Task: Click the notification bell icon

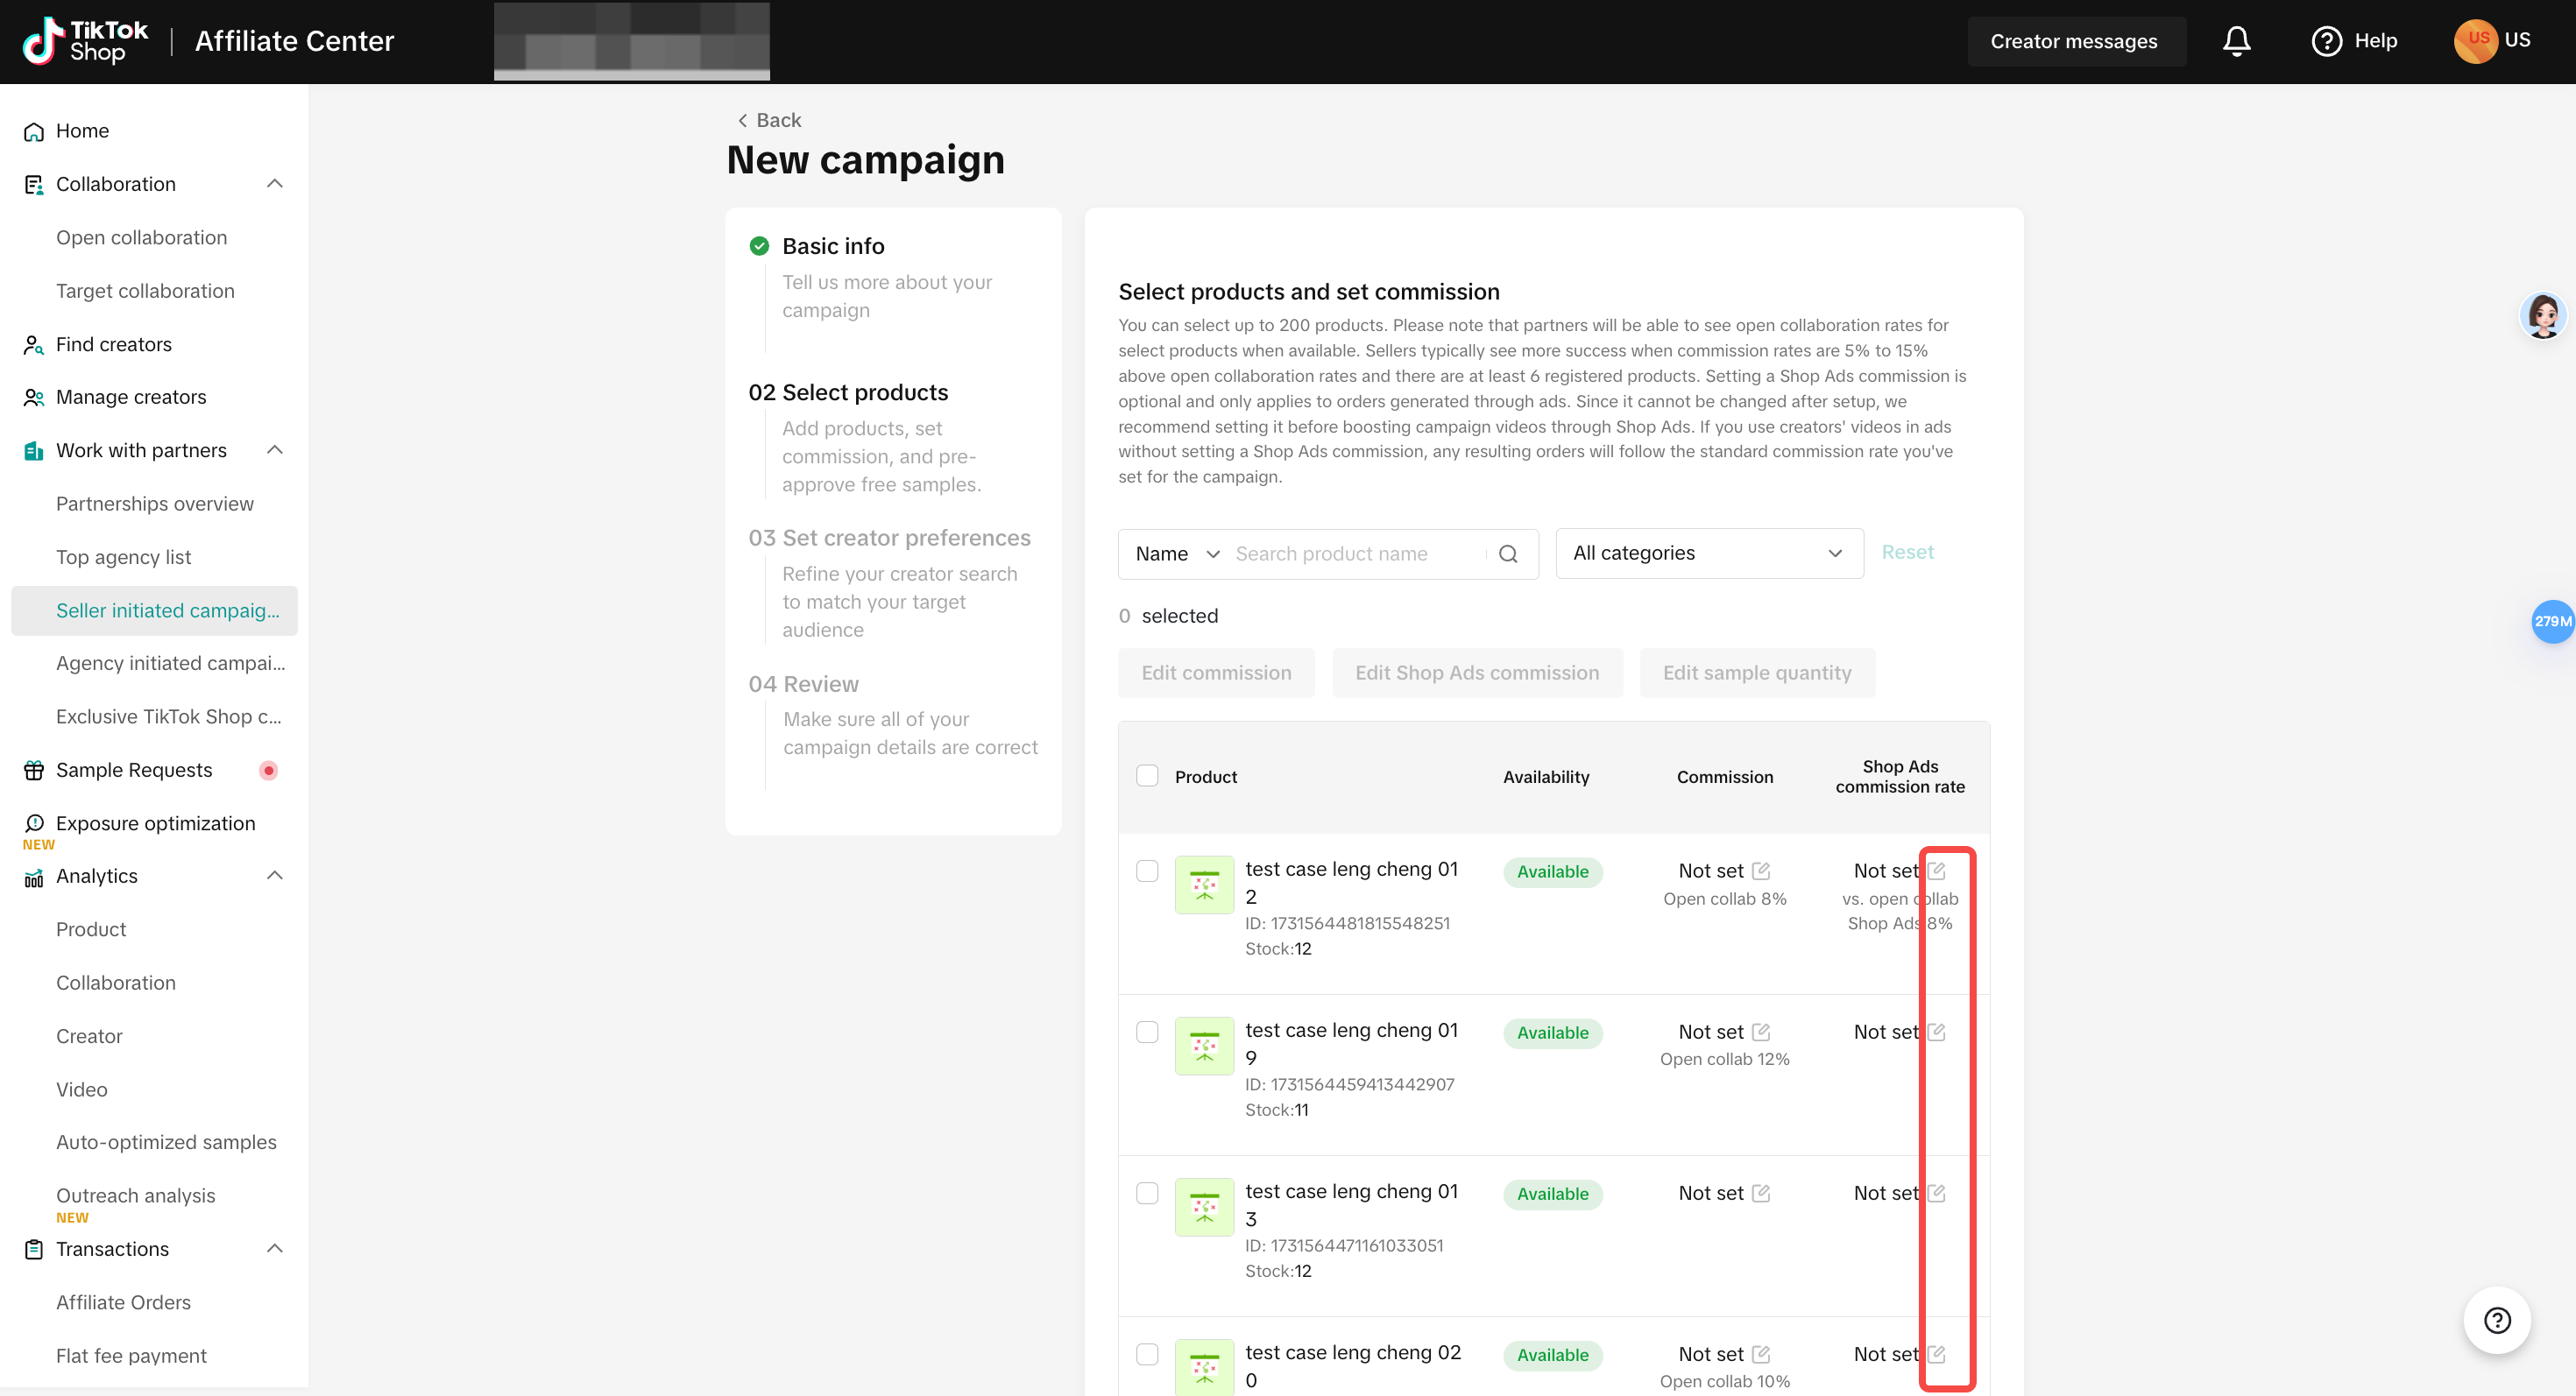Action: pyautogui.click(x=2236, y=41)
